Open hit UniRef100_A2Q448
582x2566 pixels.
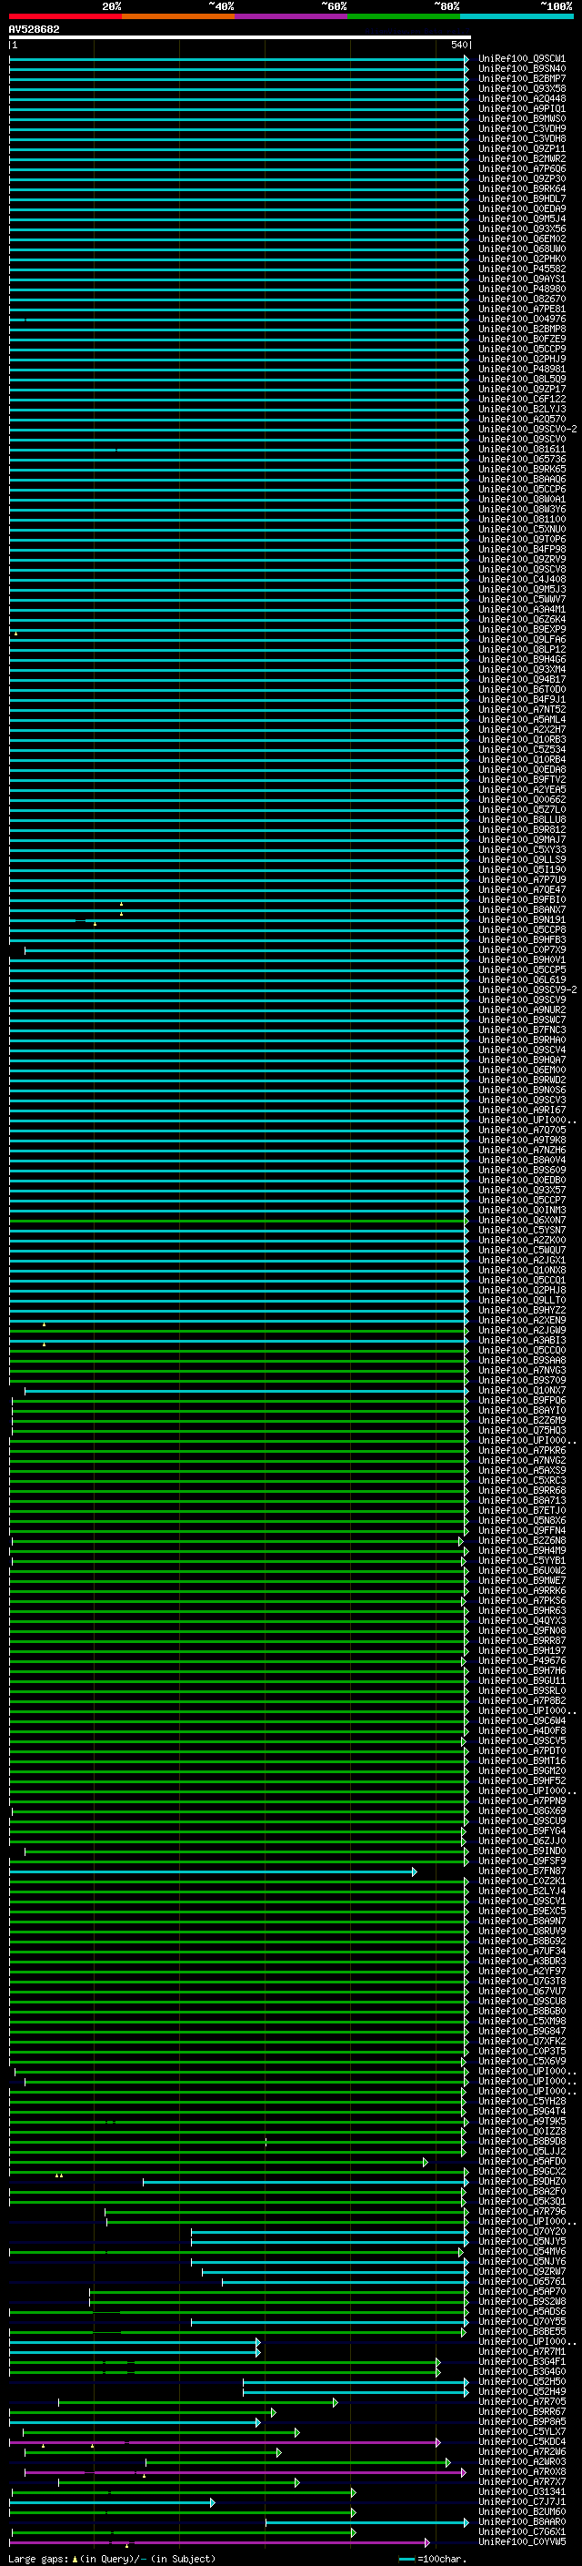click(x=522, y=98)
